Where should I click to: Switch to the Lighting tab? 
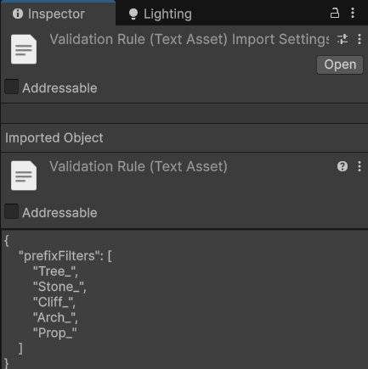[x=161, y=14]
